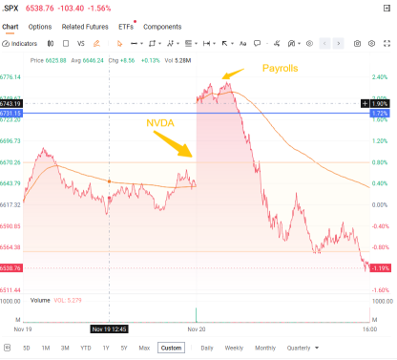The height and width of the screenshot is (360, 397).
Task: Switch to Daily interval
Action: tap(207, 348)
